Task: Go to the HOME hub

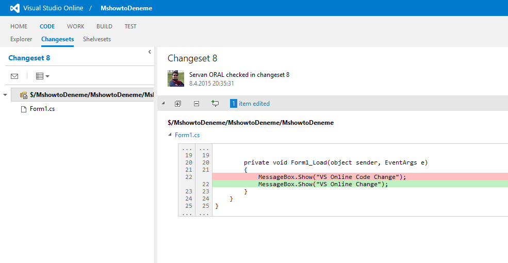Action: pyautogui.click(x=19, y=27)
